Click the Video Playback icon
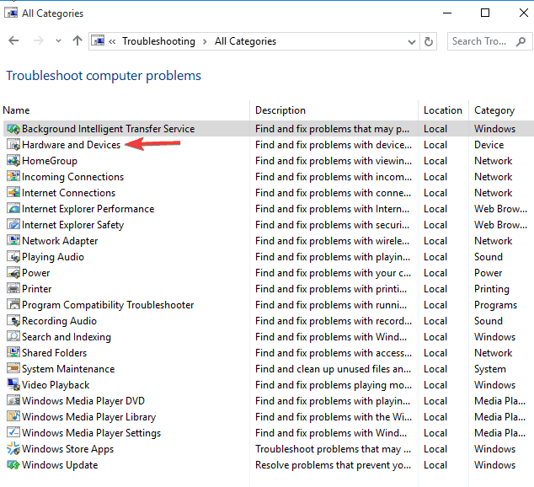Viewport: 534px width, 487px height. pos(13,385)
